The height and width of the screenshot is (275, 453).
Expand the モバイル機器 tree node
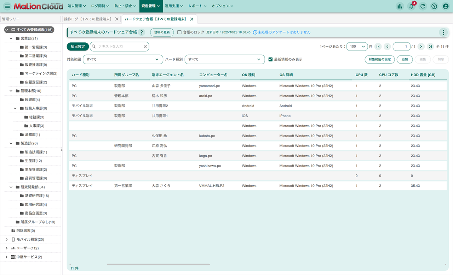coord(6,239)
